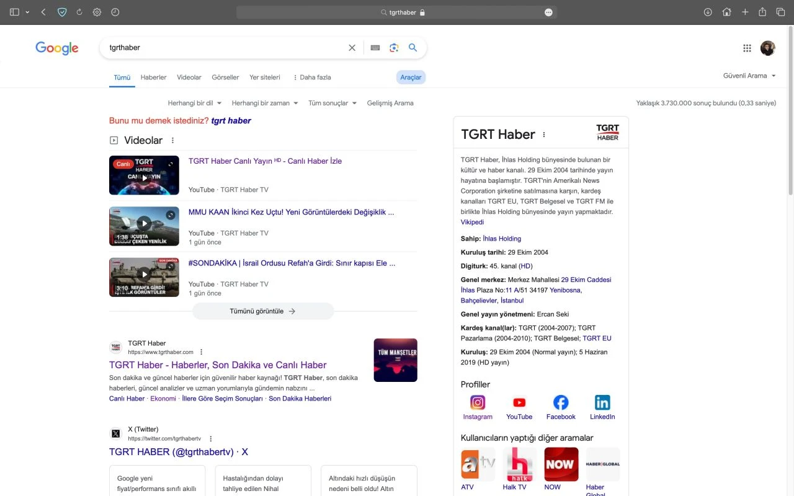This screenshot has width=794, height=496.
Task: Reload the page with the refresh icon
Action: point(78,12)
